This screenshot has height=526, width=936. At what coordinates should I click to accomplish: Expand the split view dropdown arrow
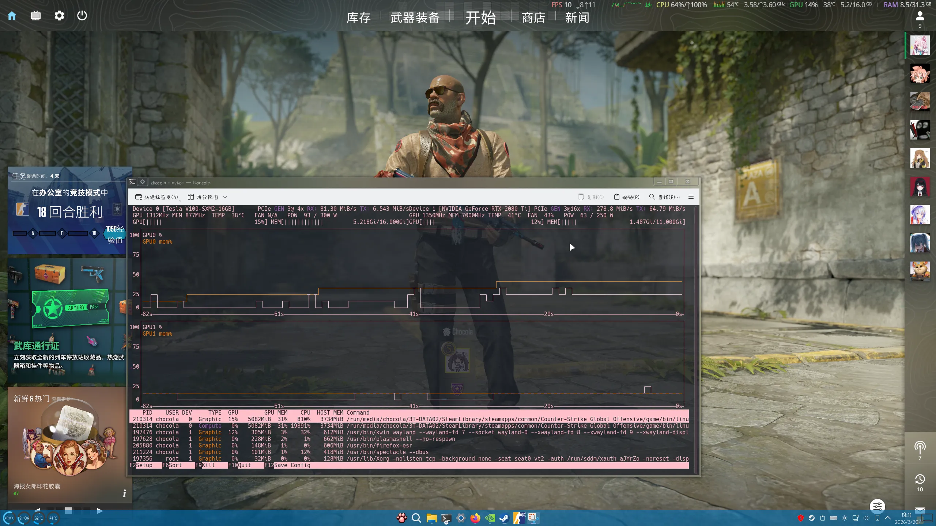pyautogui.click(x=225, y=197)
